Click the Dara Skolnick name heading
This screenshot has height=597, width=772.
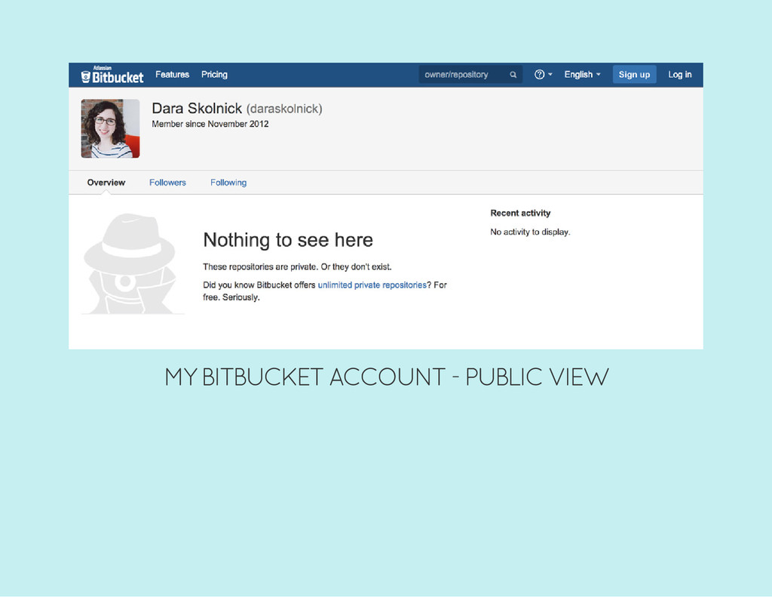[197, 109]
